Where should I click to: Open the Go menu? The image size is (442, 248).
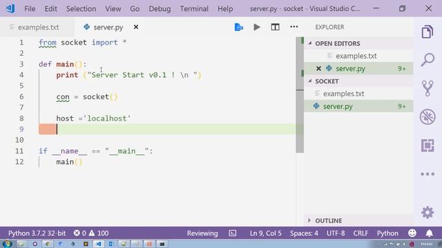(x=135, y=9)
